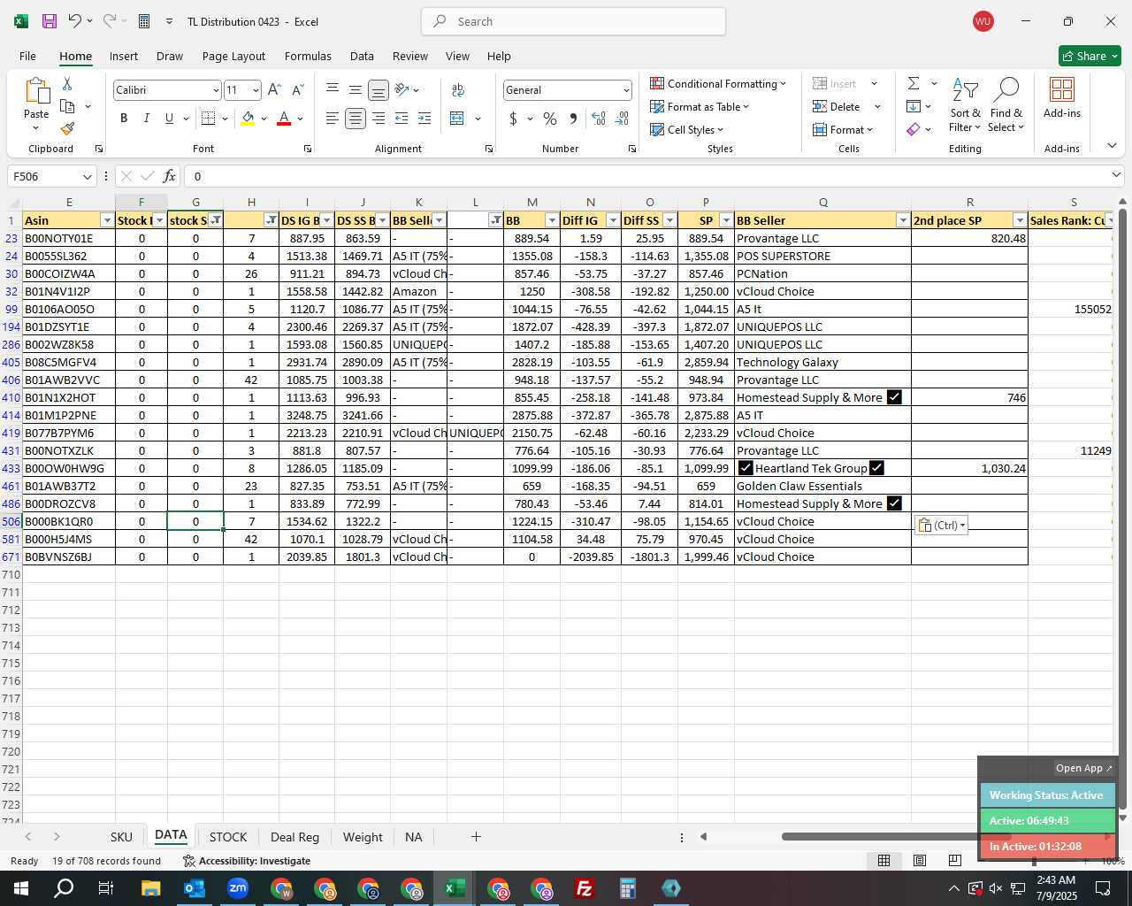
Task: Decrease the font size
Action: coord(297,89)
